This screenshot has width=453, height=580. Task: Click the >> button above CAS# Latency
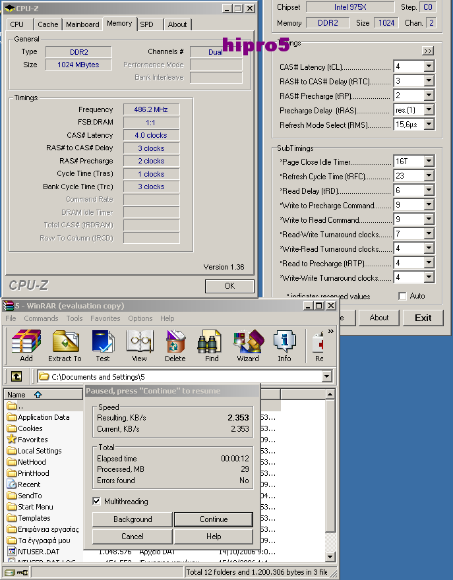pos(428,51)
